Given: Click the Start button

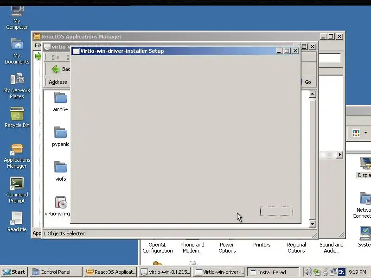Looking at the screenshot, I should point(14,272).
